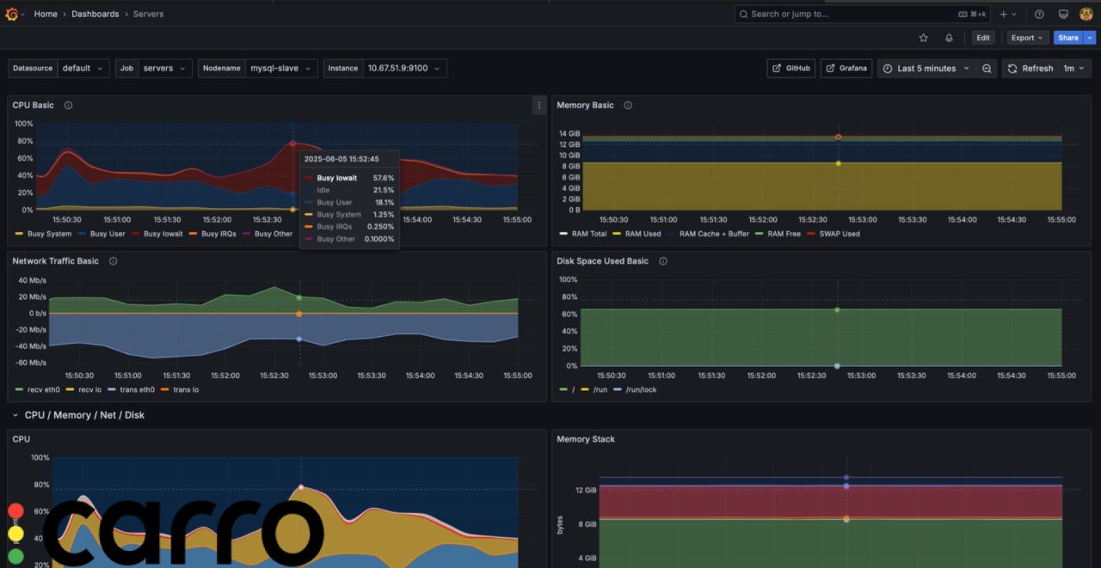Star this dashboard as favorite

[x=924, y=38]
